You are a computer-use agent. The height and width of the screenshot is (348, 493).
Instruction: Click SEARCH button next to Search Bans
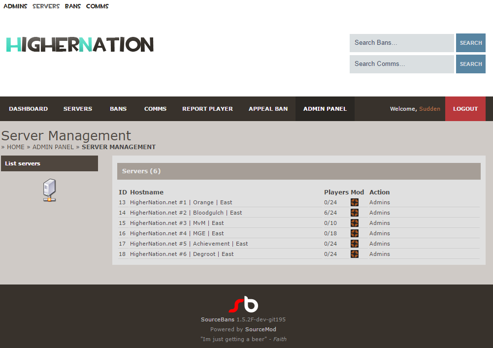coord(471,43)
